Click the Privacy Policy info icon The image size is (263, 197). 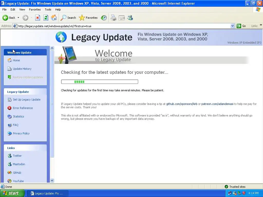click(x=10, y=133)
